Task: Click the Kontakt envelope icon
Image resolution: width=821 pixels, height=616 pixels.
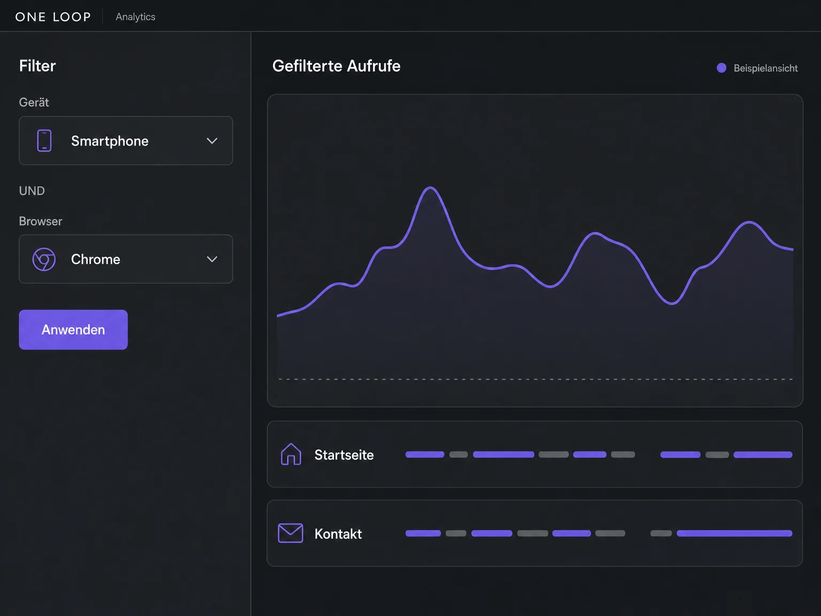Action: pyautogui.click(x=291, y=533)
